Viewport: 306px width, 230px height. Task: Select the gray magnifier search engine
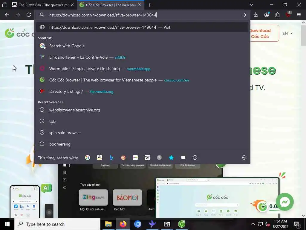click(159, 158)
